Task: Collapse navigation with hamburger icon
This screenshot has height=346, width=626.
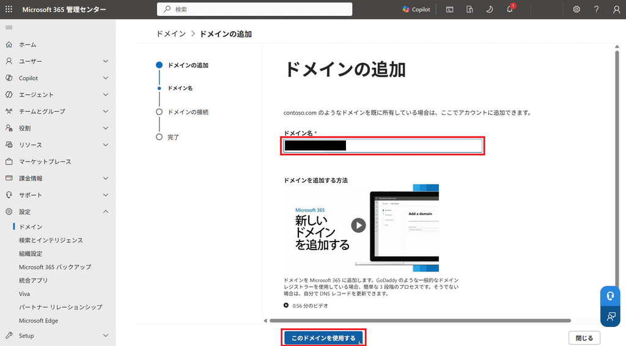Action: coord(9,28)
